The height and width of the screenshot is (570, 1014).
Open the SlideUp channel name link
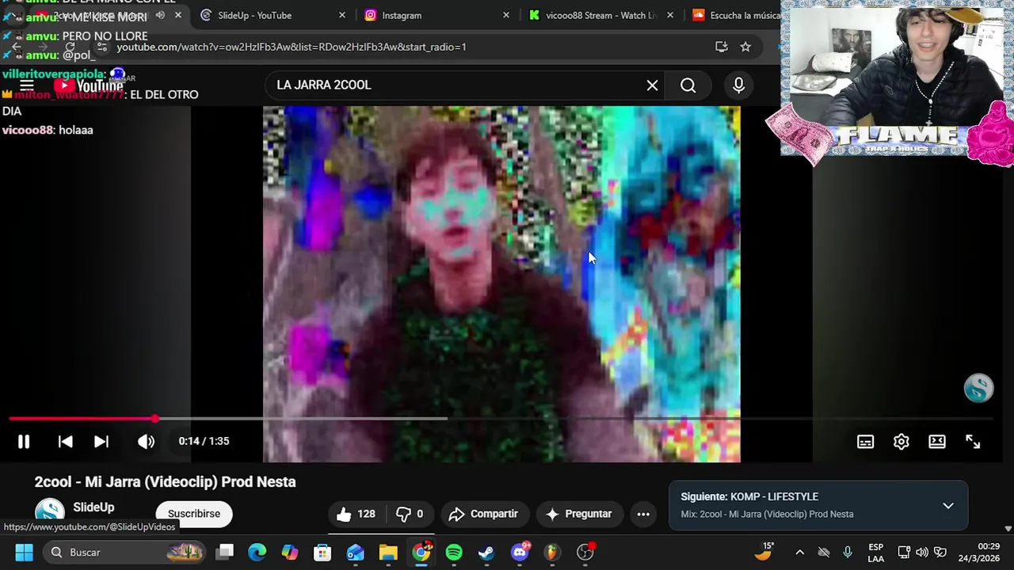point(93,507)
